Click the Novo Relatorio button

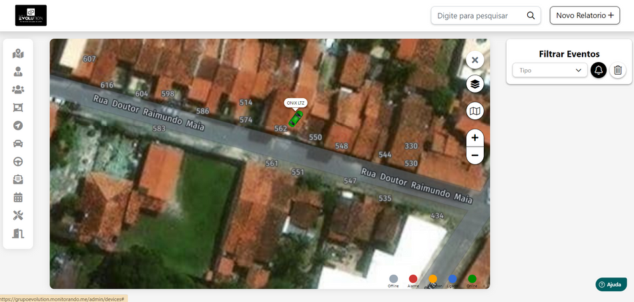tap(585, 15)
